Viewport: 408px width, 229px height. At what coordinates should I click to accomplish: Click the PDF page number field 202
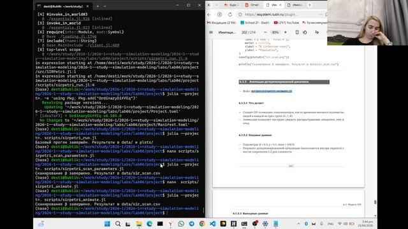[244, 32]
